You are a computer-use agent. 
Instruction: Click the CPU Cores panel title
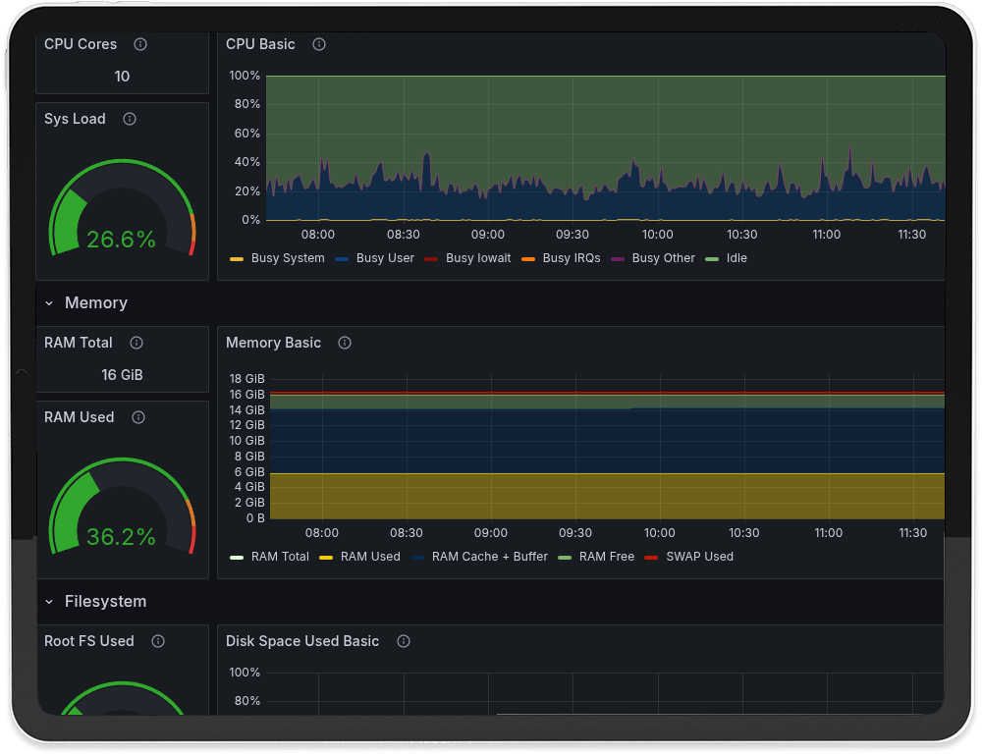[x=81, y=44]
